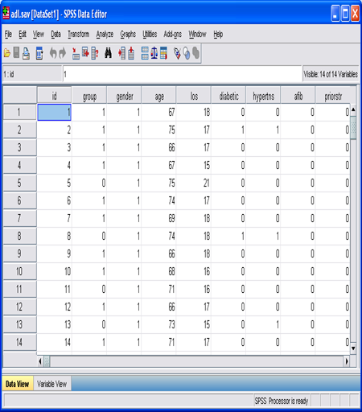
Task: Click the Go to Case icon
Action: tap(76, 53)
